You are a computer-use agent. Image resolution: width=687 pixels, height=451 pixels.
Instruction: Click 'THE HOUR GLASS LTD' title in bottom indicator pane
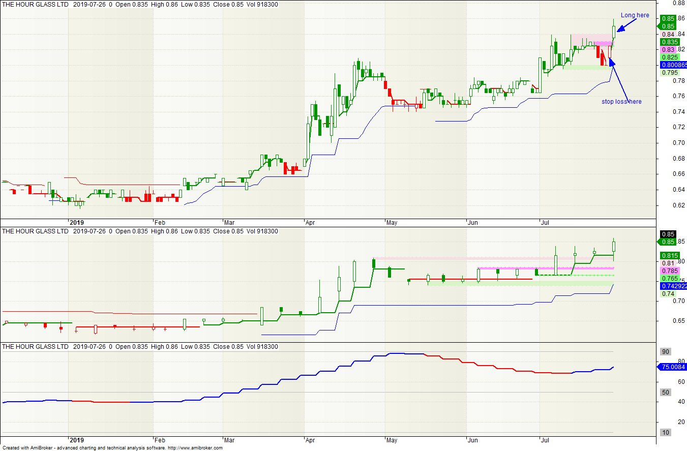coord(36,347)
